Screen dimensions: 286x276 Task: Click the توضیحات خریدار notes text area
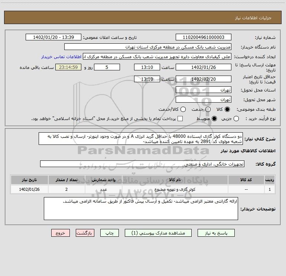tap(141, 209)
